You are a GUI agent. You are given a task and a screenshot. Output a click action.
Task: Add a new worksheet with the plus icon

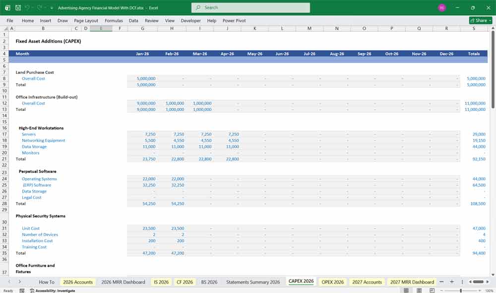pyautogui.click(x=451, y=282)
